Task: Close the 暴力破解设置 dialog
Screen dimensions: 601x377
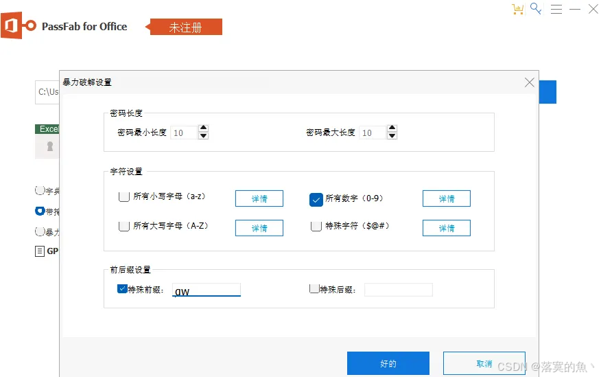Action: (530, 82)
